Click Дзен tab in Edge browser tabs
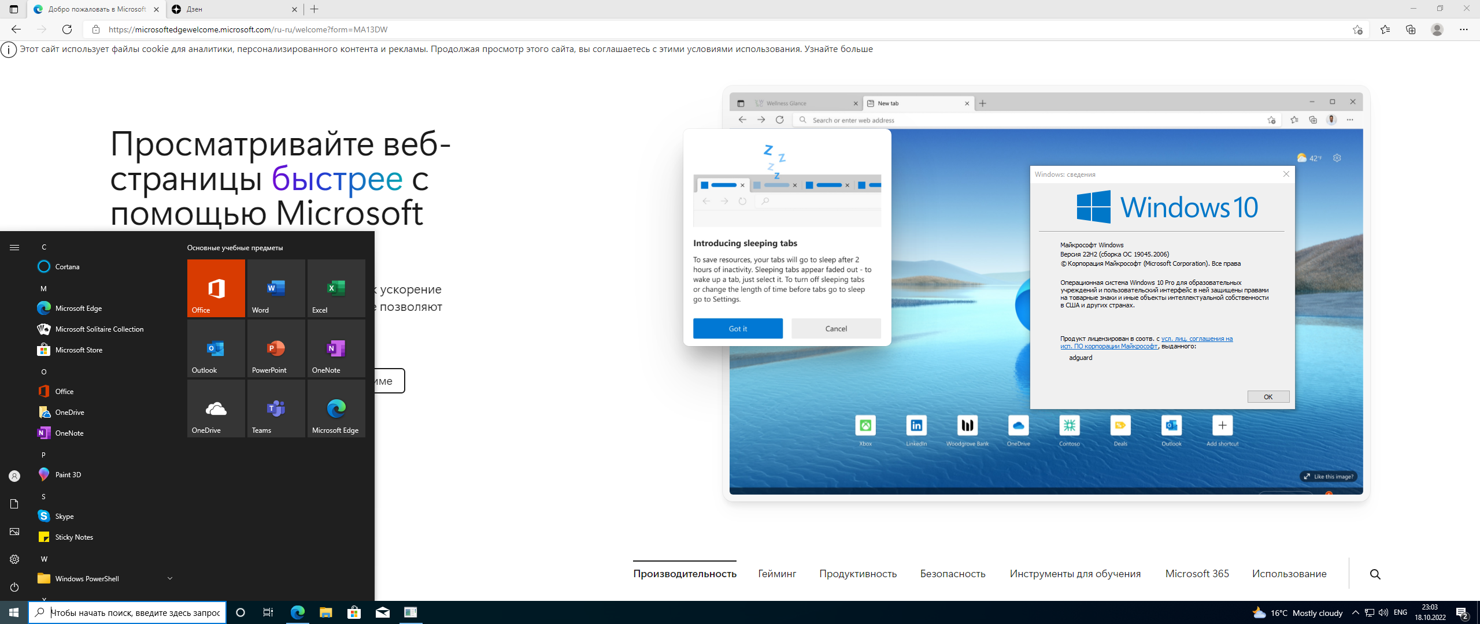The width and height of the screenshot is (1480, 624). [x=232, y=9]
